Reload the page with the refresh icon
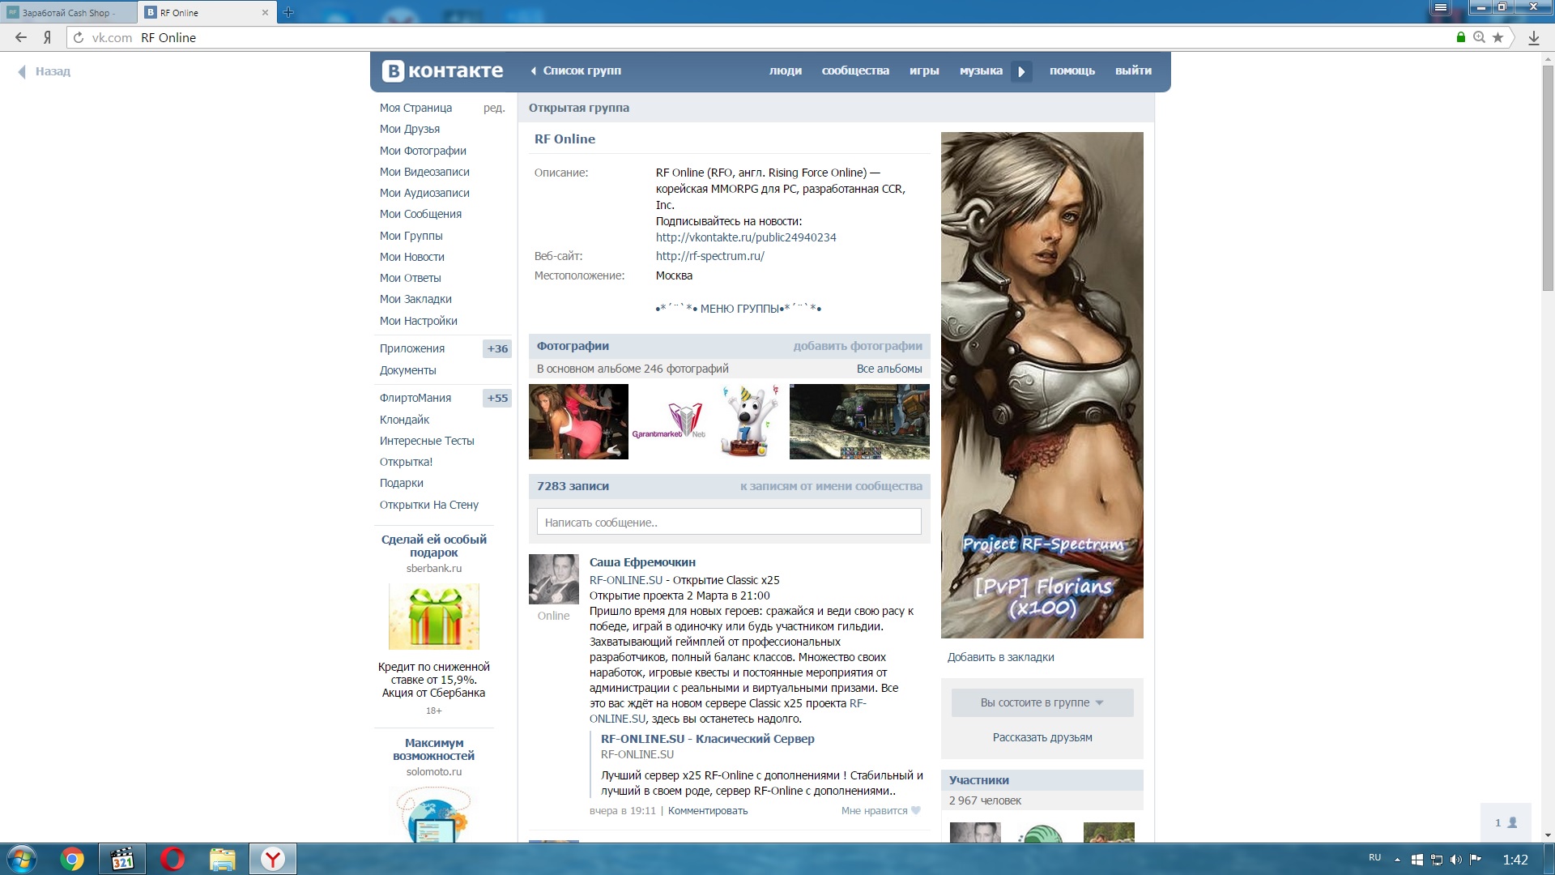 pyautogui.click(x=79, y=37)
